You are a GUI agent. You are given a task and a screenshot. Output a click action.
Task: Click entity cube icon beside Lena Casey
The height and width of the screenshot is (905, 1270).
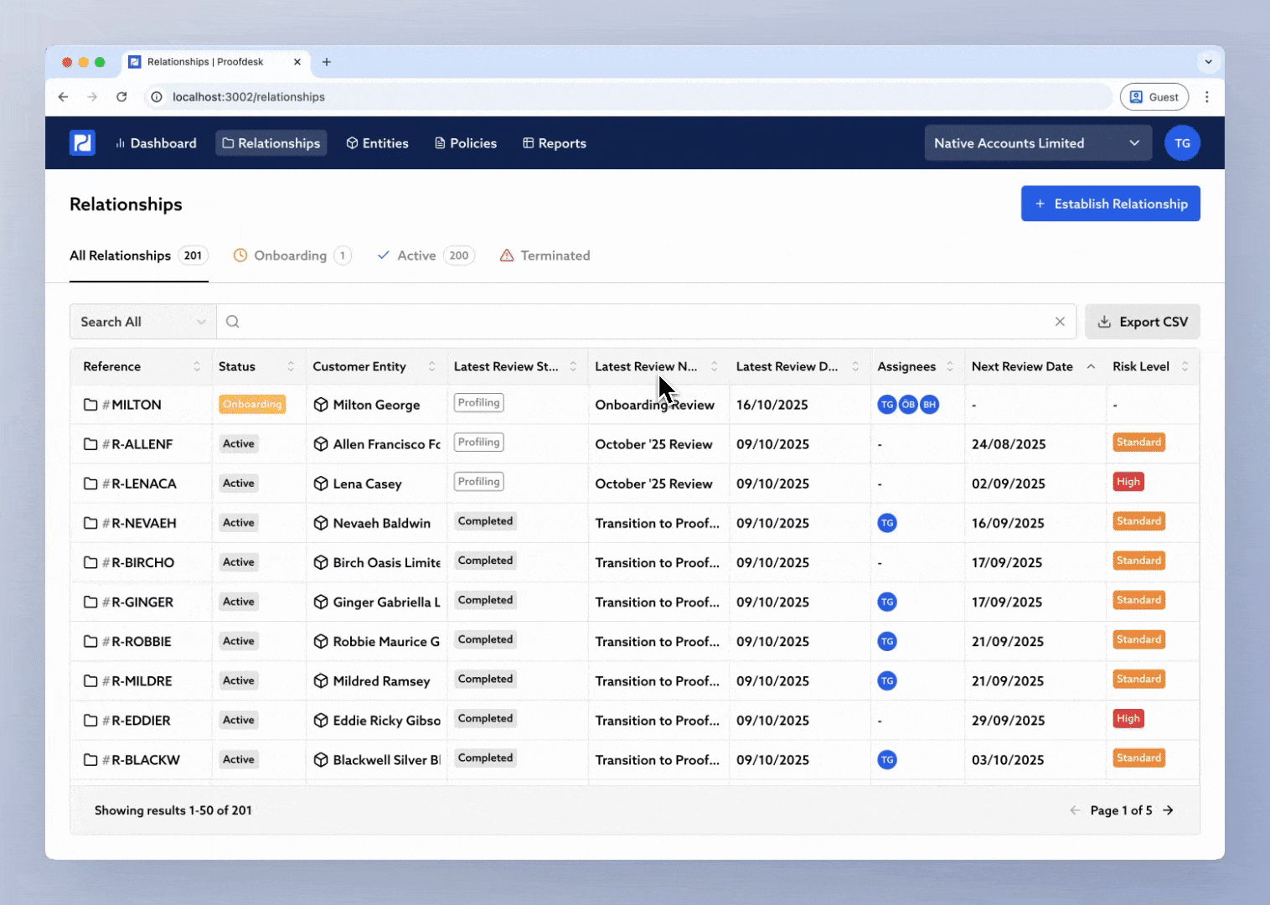[321, 484]
